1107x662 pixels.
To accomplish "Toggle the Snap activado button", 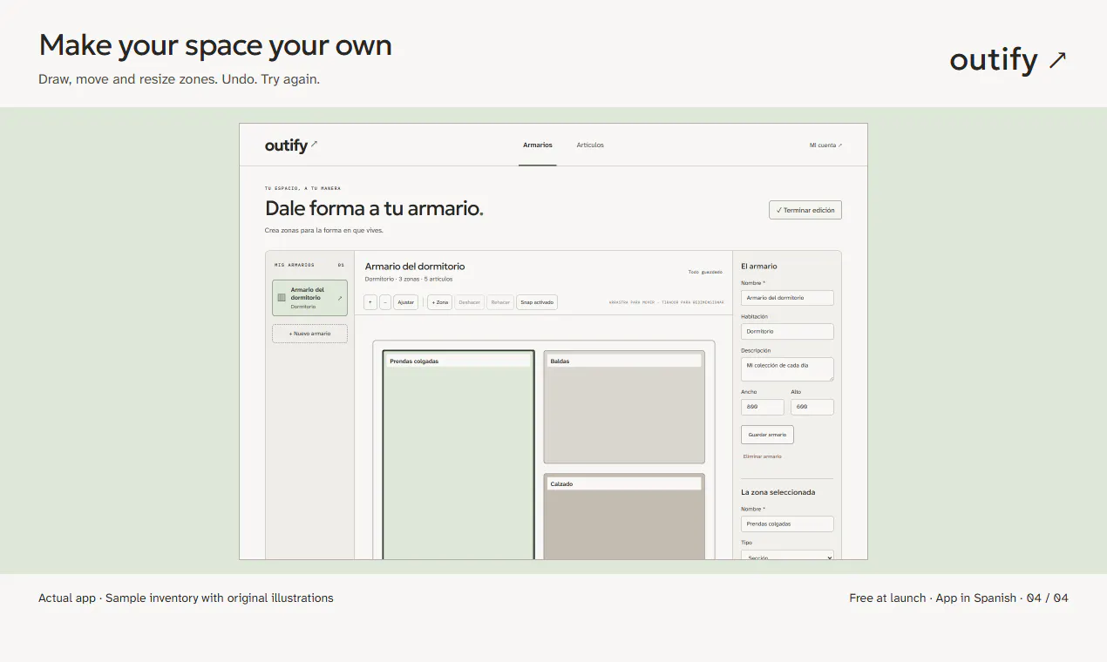I will [536, 302].
